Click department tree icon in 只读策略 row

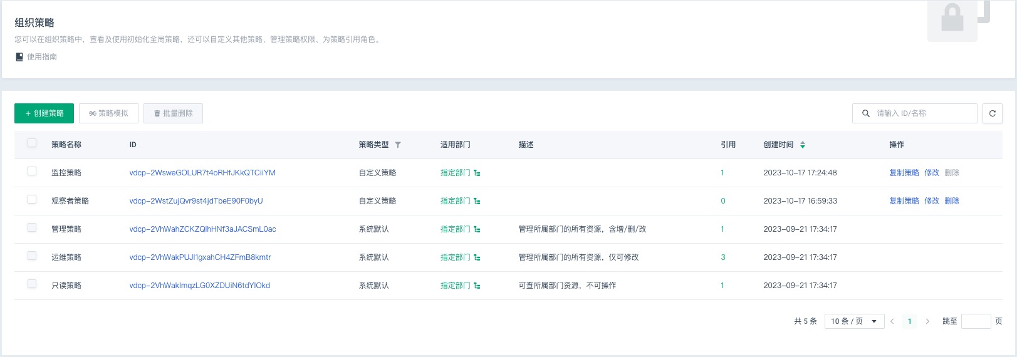[x=477, y=286]
